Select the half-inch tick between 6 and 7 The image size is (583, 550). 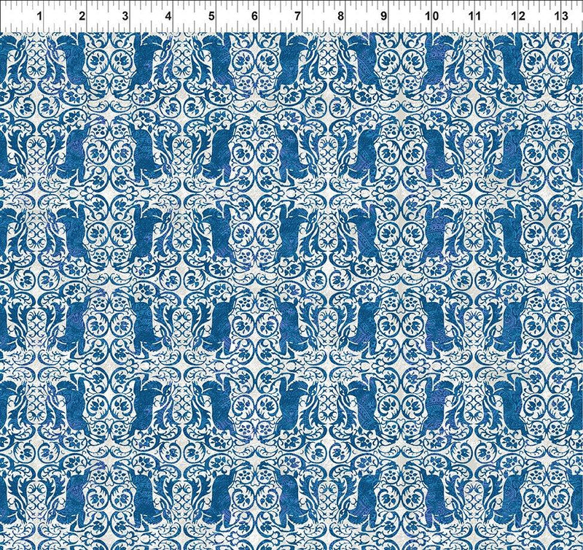click(x=281, y=6)
